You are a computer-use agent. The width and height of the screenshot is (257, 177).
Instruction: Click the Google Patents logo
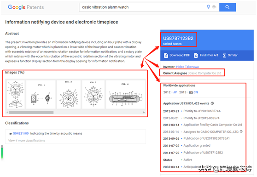[x=26, y=7]
